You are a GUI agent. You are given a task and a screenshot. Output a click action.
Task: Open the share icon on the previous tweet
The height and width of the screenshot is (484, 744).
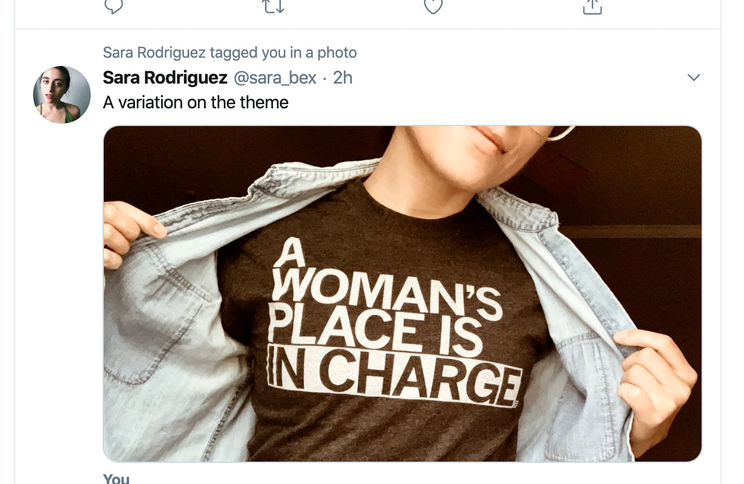click(592, 6)
